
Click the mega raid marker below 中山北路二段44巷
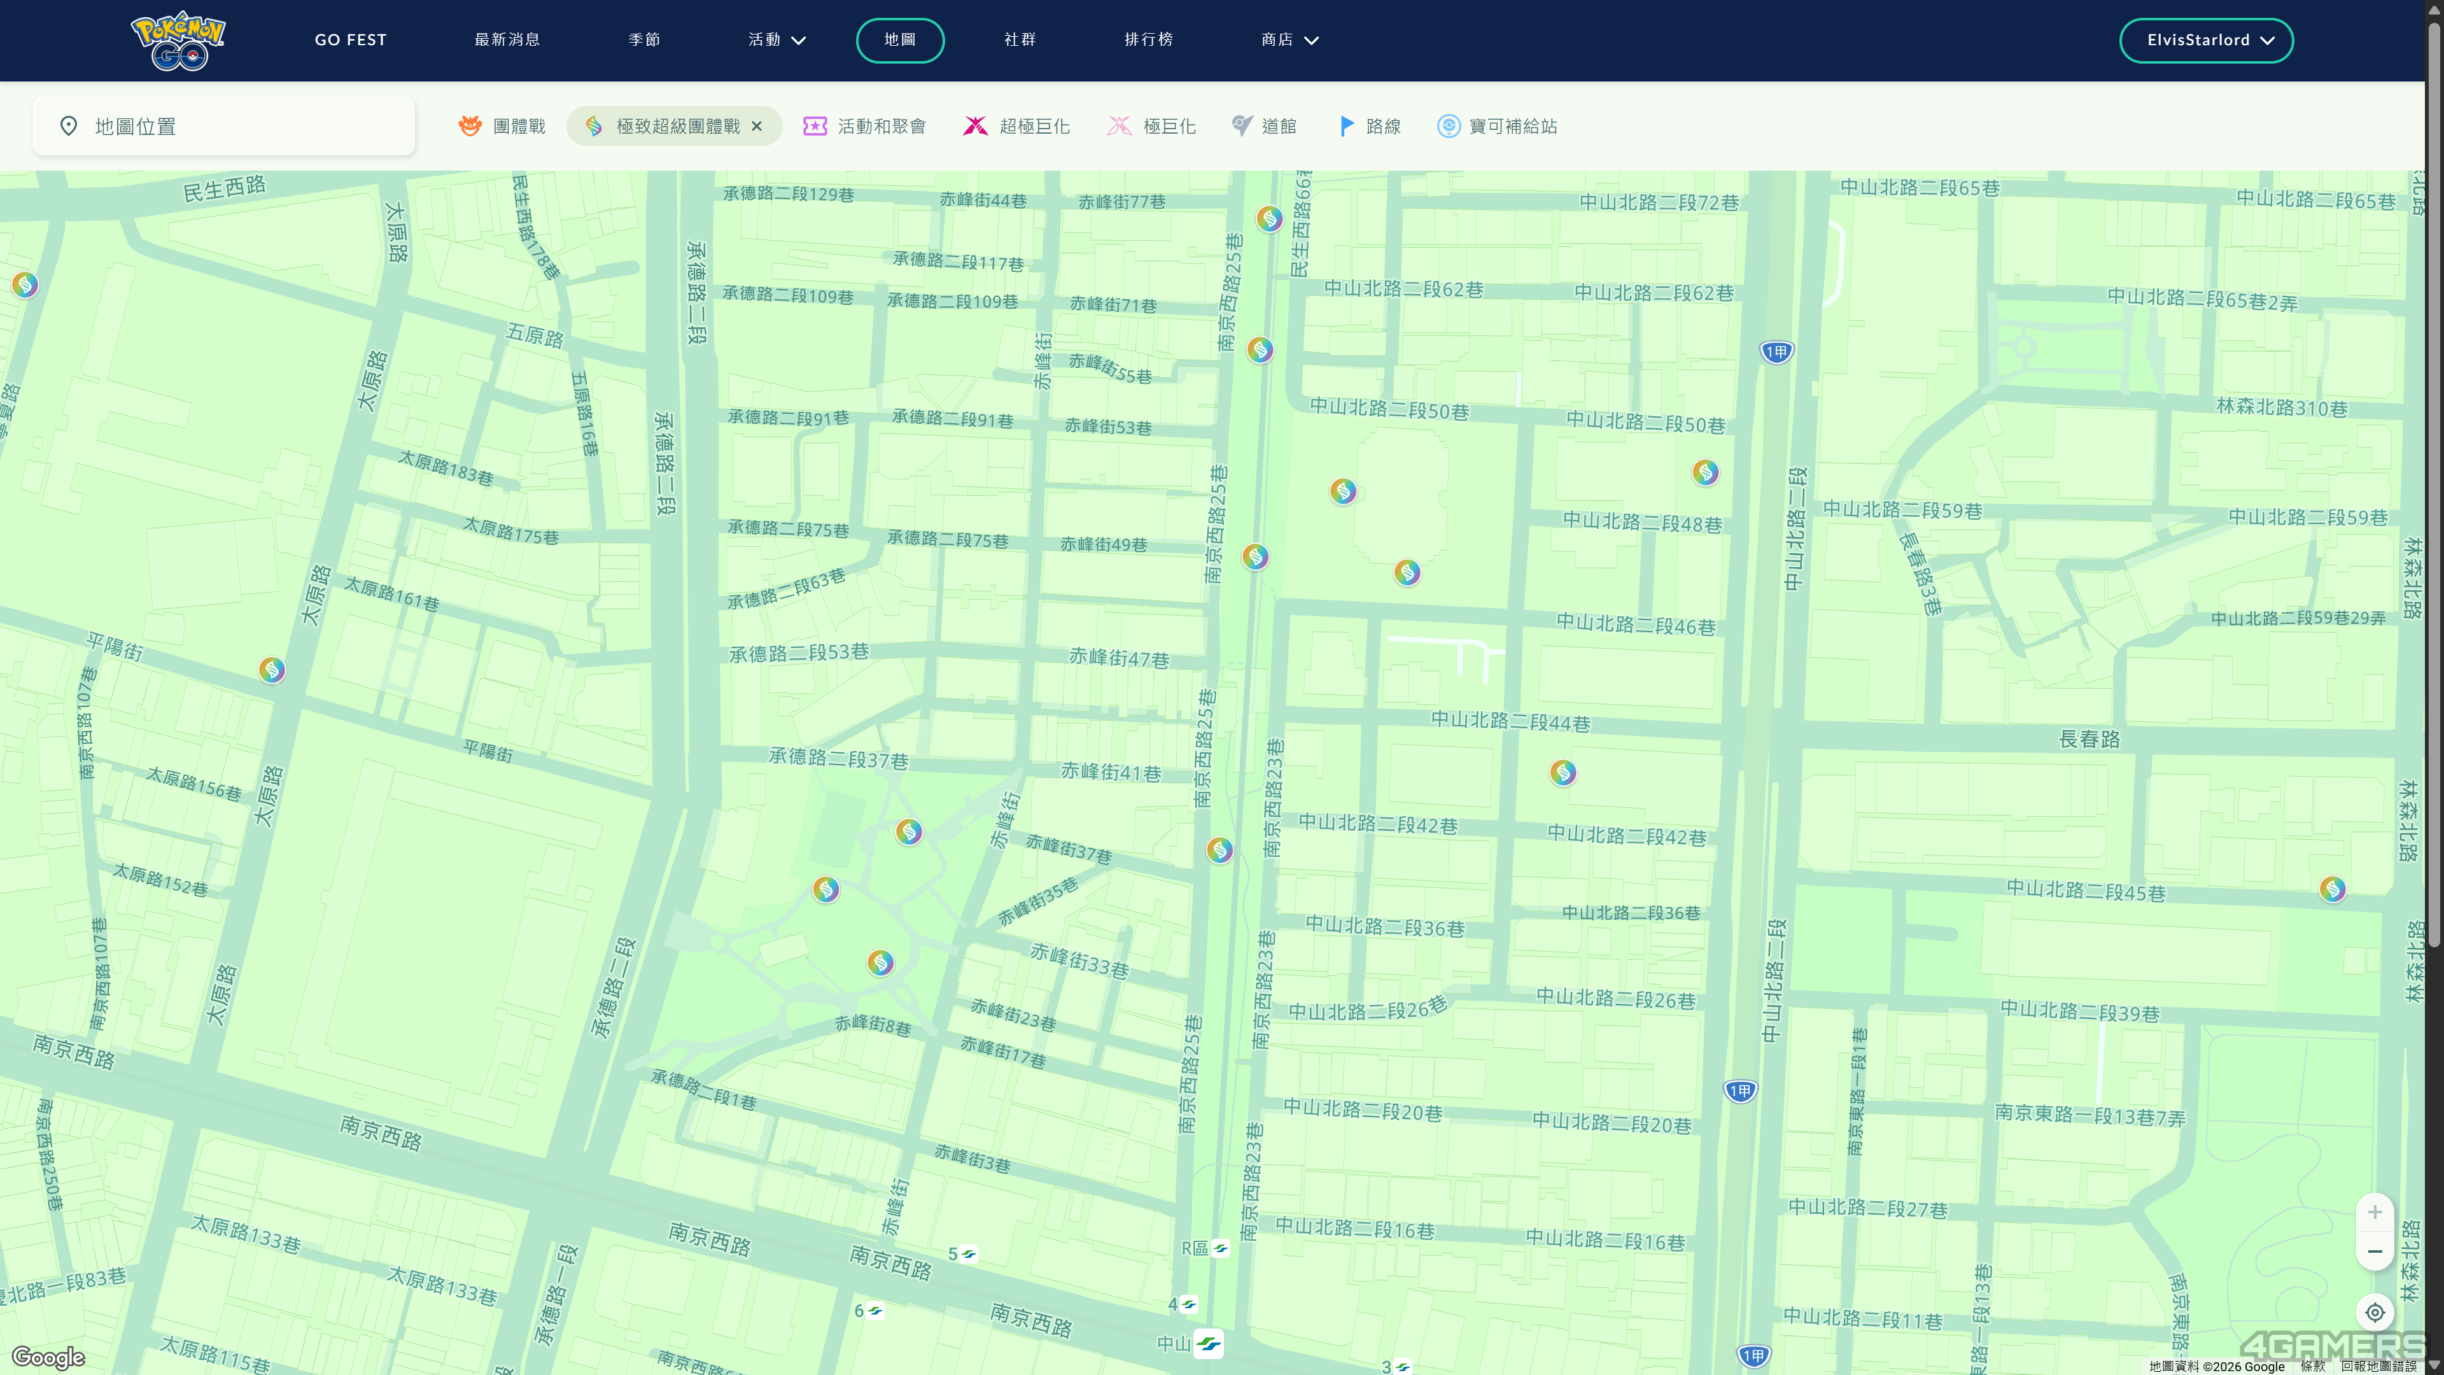pos(1564,772)
